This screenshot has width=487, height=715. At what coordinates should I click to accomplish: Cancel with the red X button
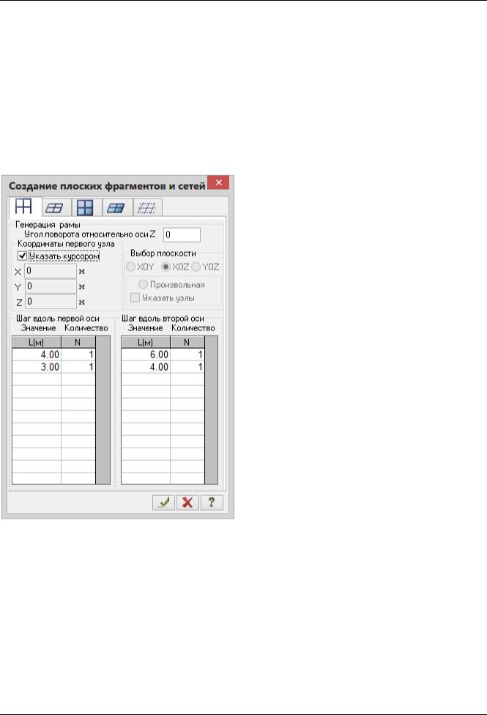pyautogui.click(x=187, y=503)
